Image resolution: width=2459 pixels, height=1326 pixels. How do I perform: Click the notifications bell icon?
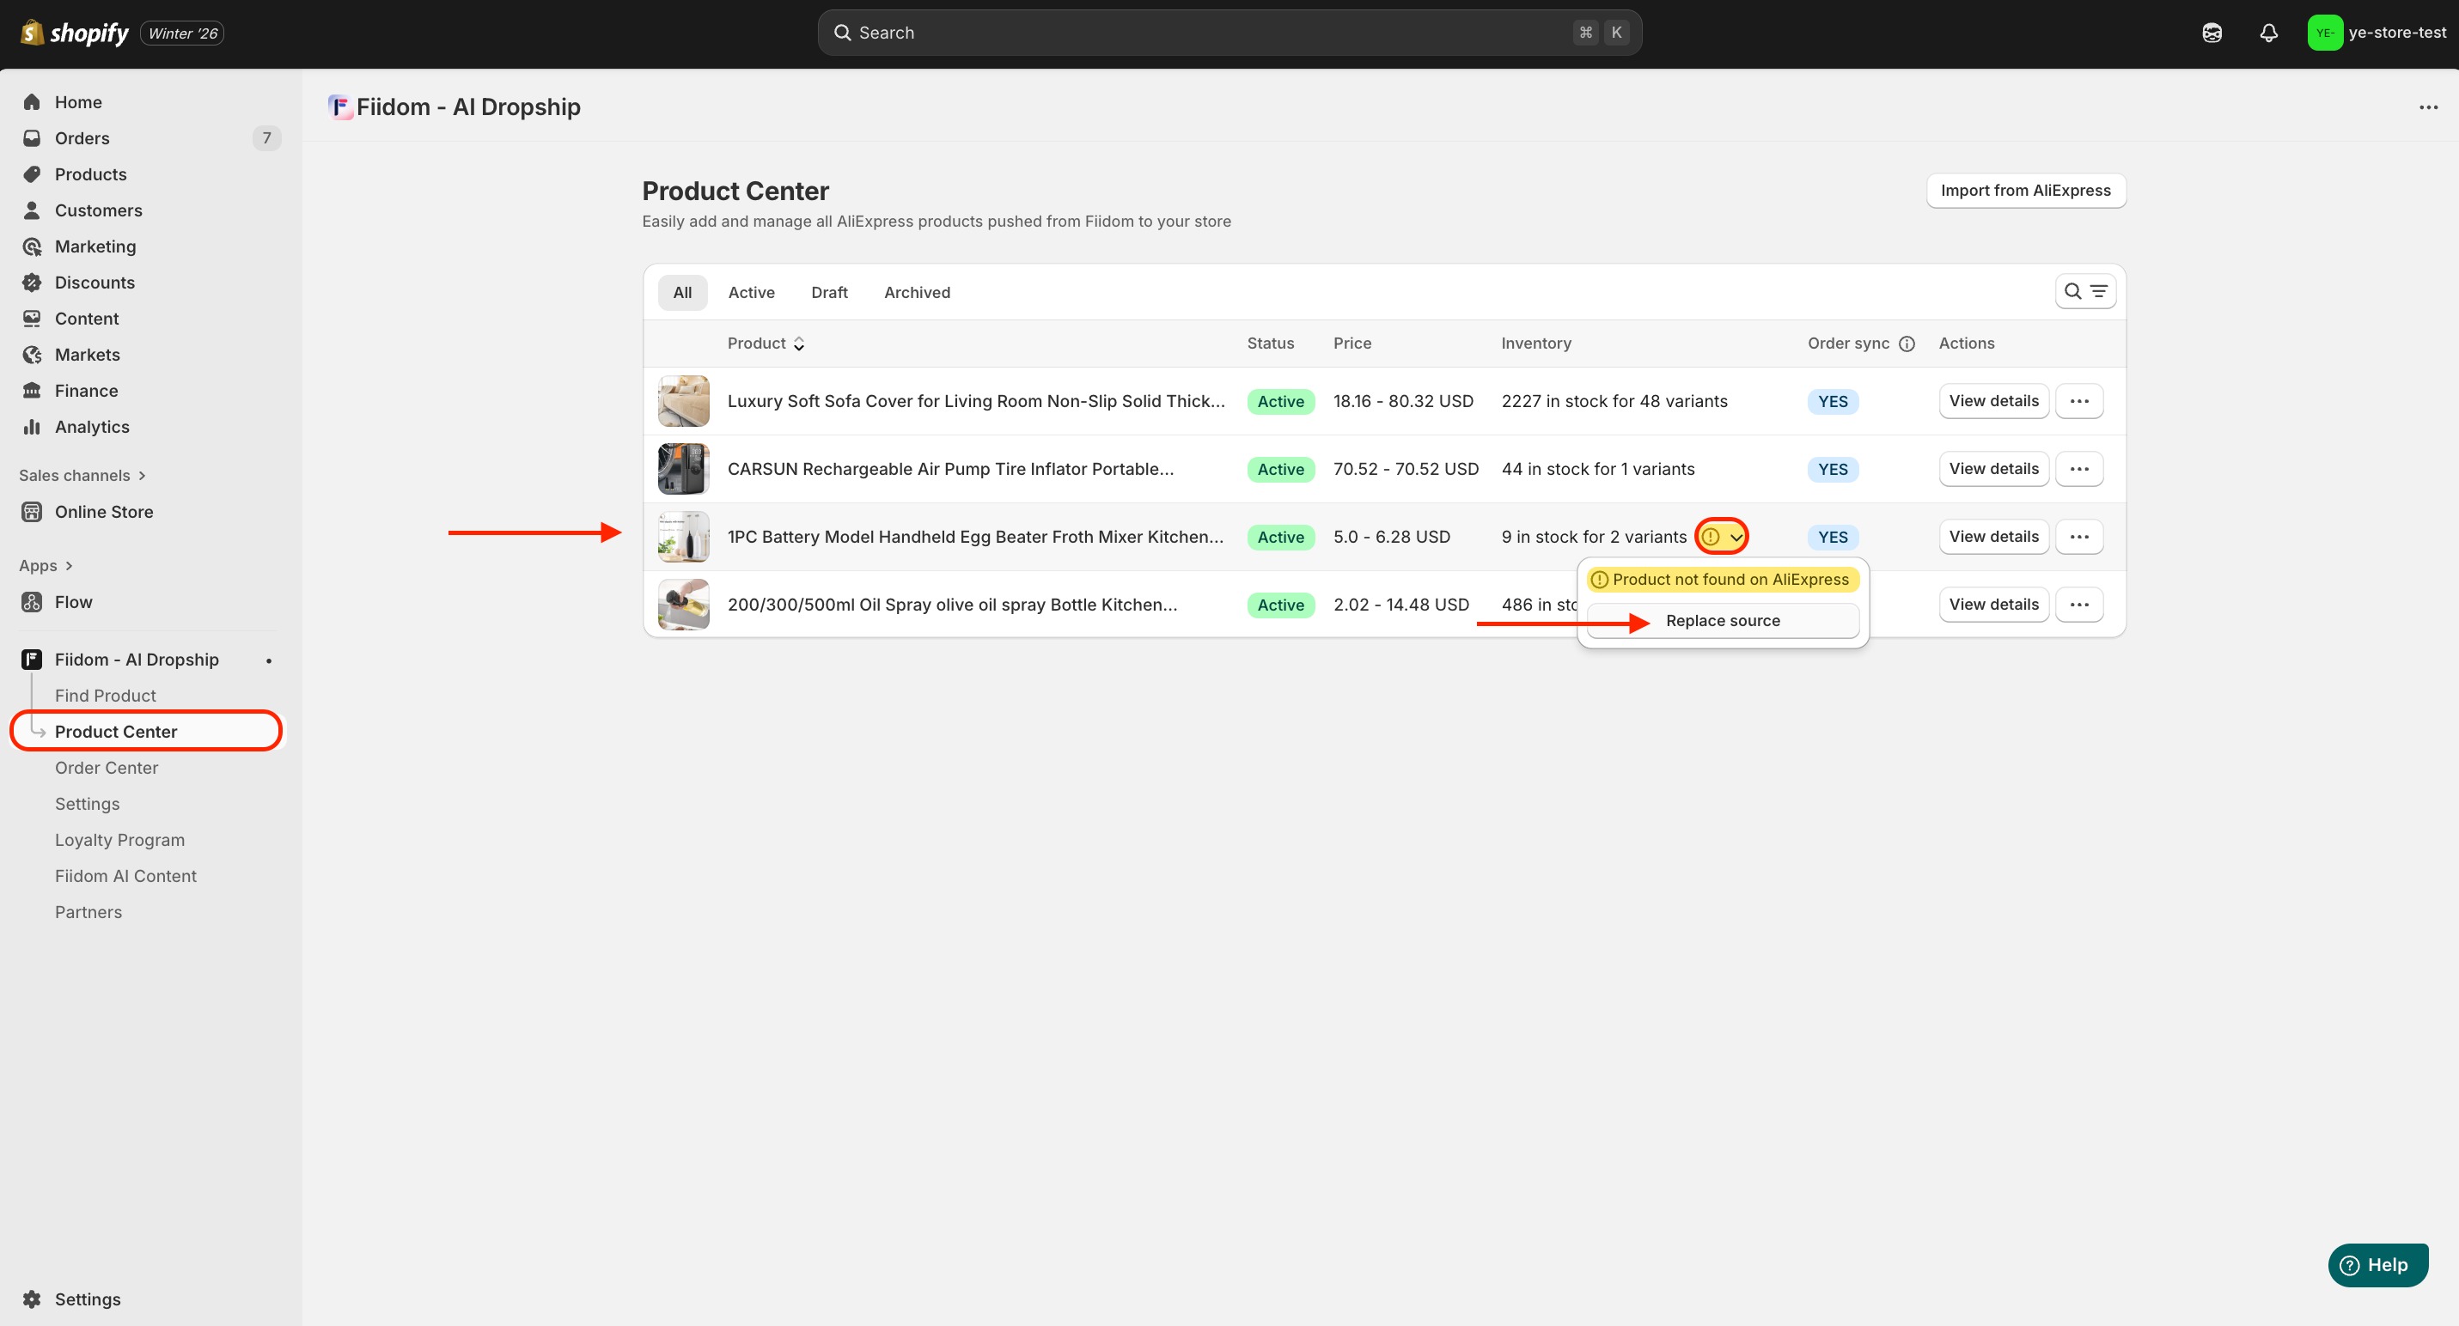2268,33
